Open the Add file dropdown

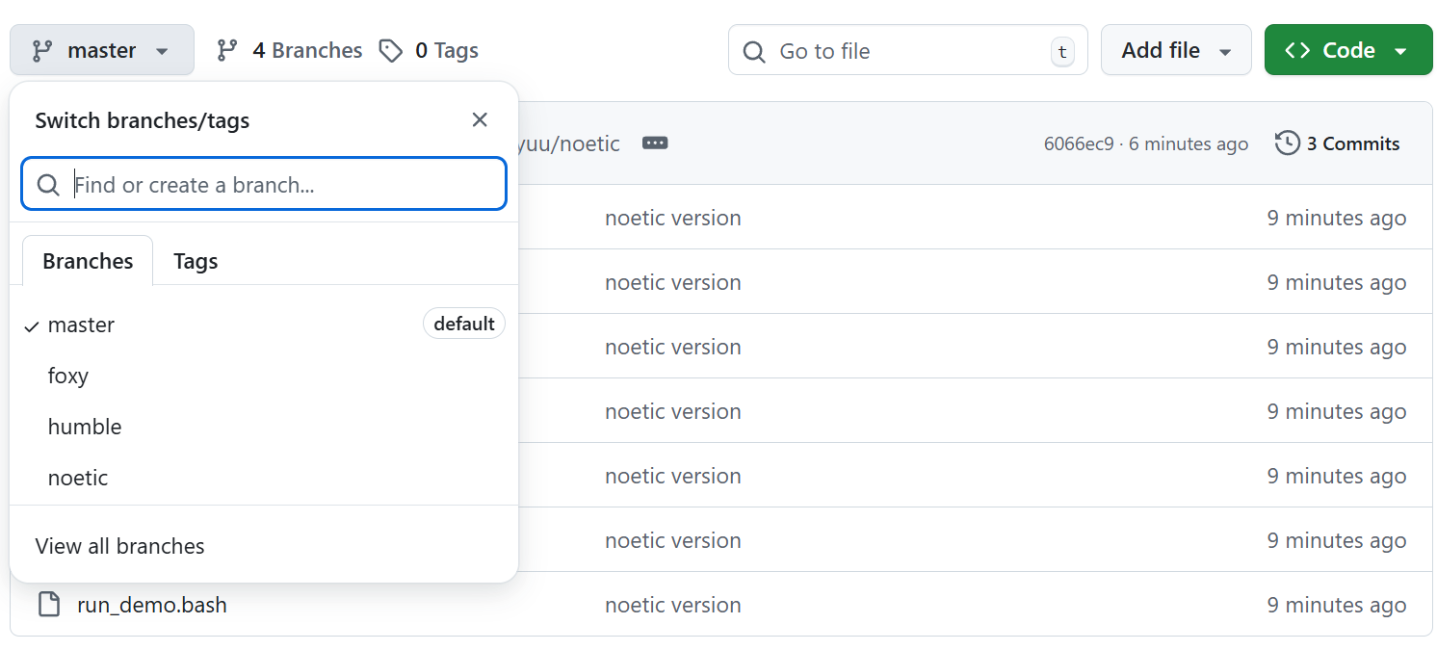(1176, 50)
